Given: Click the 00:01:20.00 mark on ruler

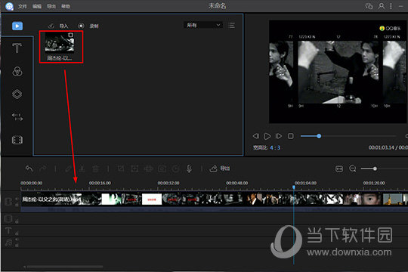Looking at the screenshot, I should click(x=374, y=183).
